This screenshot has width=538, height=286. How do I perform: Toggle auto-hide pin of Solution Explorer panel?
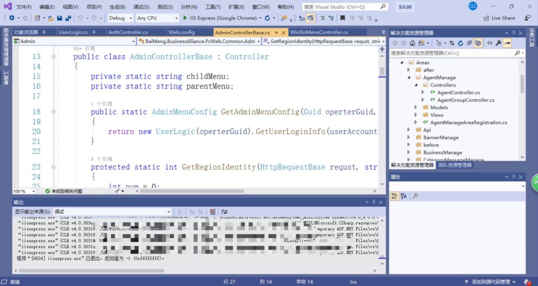click(513, 33)
